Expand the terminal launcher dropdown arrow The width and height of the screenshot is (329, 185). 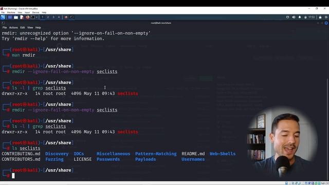pyautogui.click(x=36, y=17)
